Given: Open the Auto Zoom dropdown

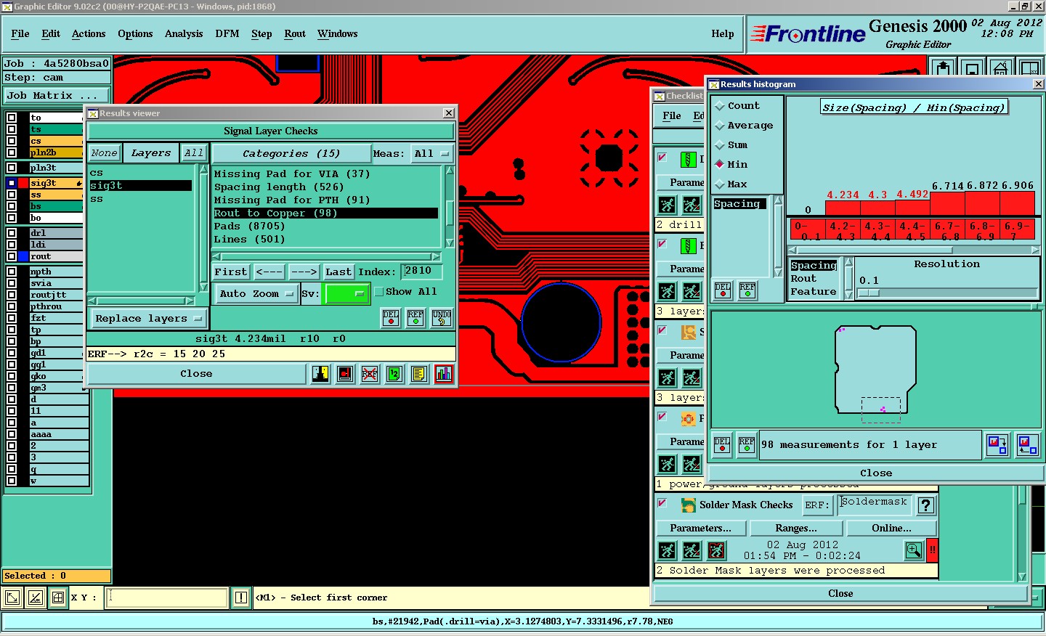Looking at the screenshot, I should click(x=256, y=294).
